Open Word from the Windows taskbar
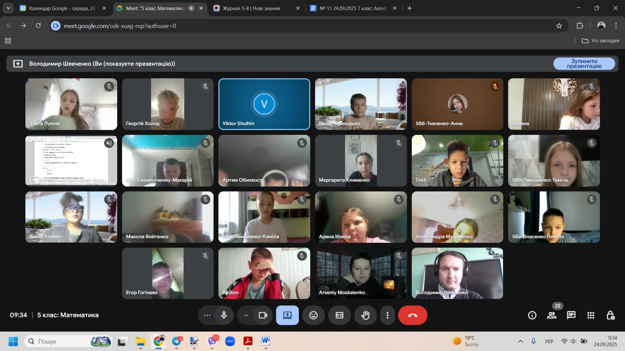The height and width of the screenshot is (351, 625). click(266, 341)
